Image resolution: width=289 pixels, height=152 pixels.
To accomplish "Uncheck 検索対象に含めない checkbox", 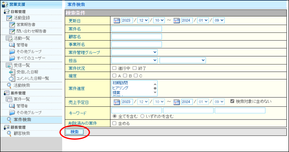I will (232, 101).
